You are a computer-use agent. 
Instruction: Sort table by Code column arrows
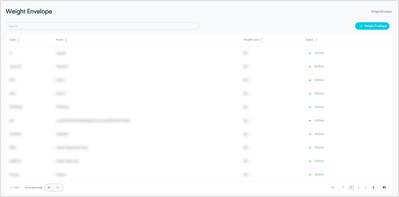[x=18, y=40]
